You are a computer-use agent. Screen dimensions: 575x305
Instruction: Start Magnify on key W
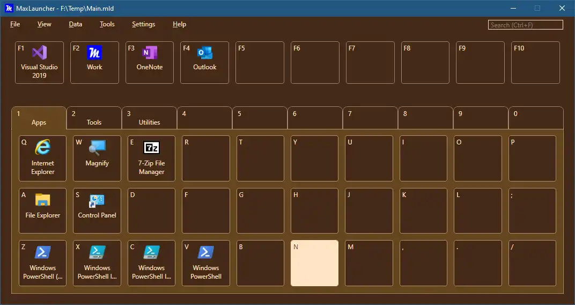97,158
